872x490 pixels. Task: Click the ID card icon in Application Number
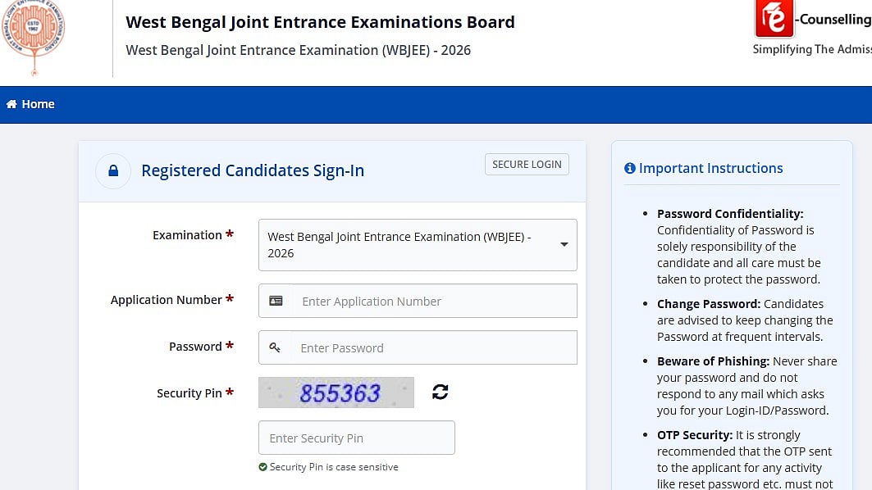pyautogui.click(x=276, y=301)
